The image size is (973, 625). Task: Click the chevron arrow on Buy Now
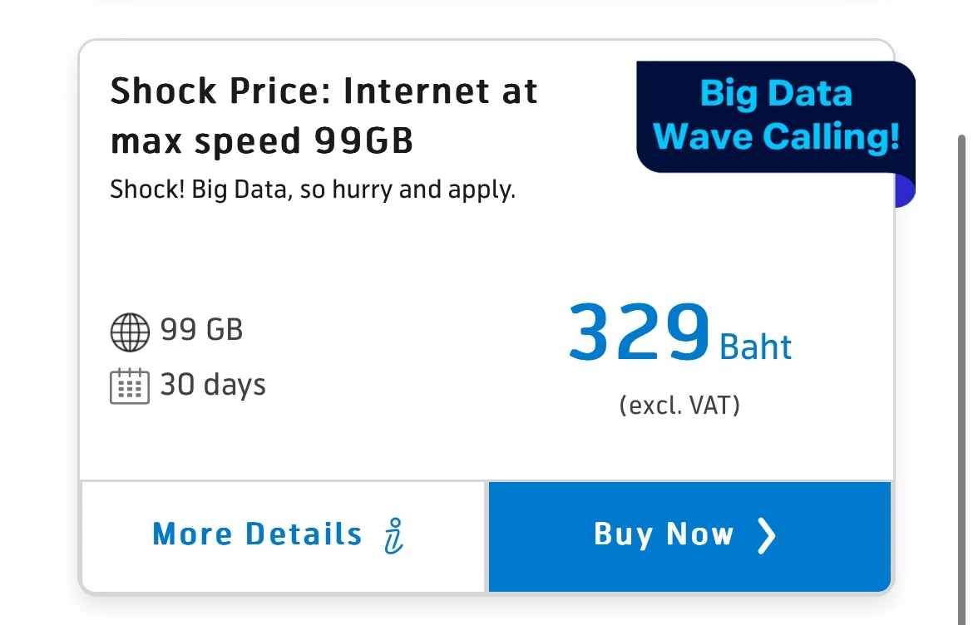766,536
